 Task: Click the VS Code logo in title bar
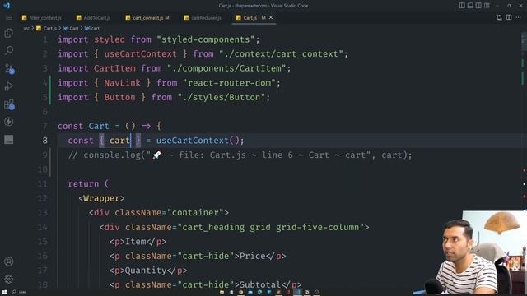(x=7, y=6)
